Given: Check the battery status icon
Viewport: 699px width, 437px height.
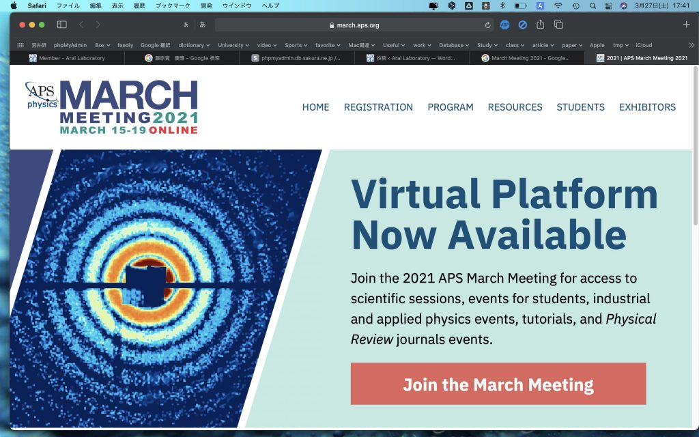Looking at the screenshot, I should pos(520,5).
